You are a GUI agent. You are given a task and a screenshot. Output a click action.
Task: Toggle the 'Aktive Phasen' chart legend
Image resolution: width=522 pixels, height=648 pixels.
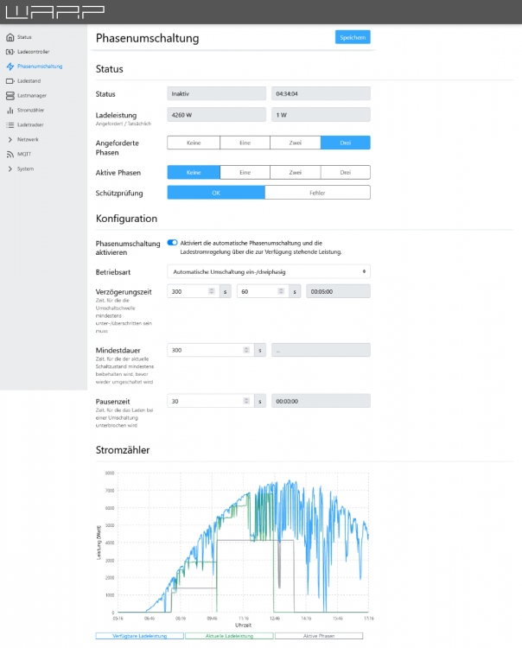(x=318, y=636)
